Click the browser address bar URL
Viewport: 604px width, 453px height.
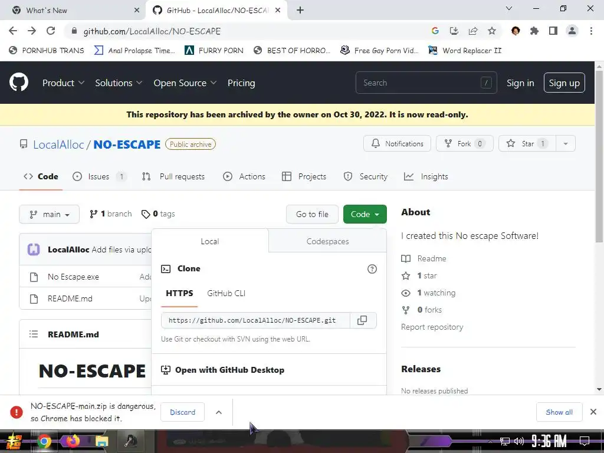tap(152, 31)
